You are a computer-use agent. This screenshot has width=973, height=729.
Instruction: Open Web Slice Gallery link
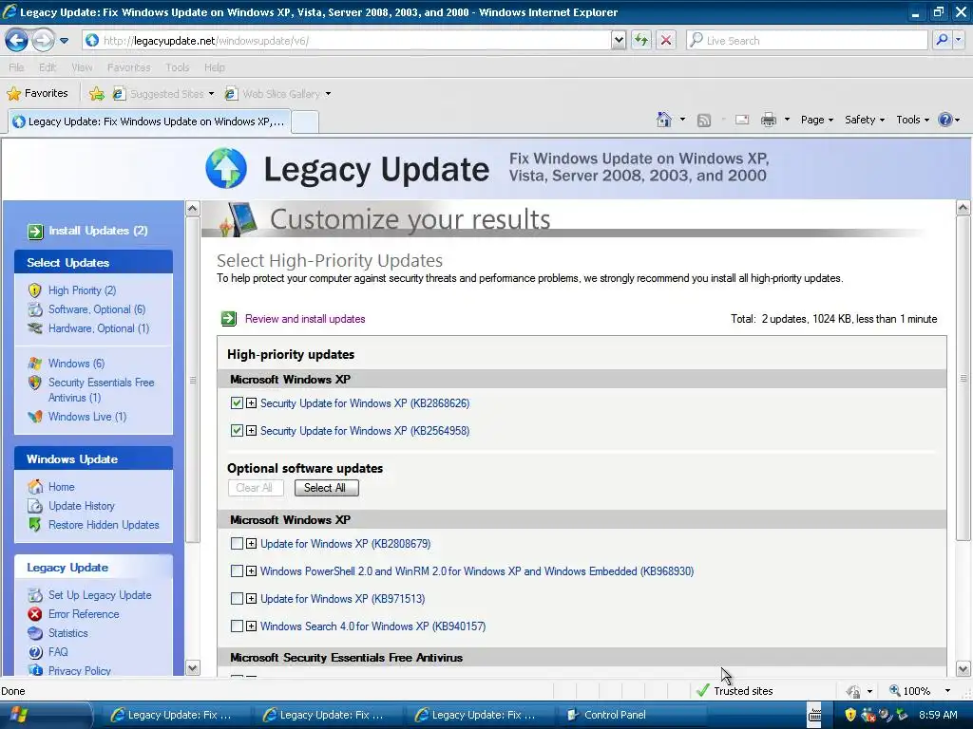pyautogui.click(x=278, y=94)
